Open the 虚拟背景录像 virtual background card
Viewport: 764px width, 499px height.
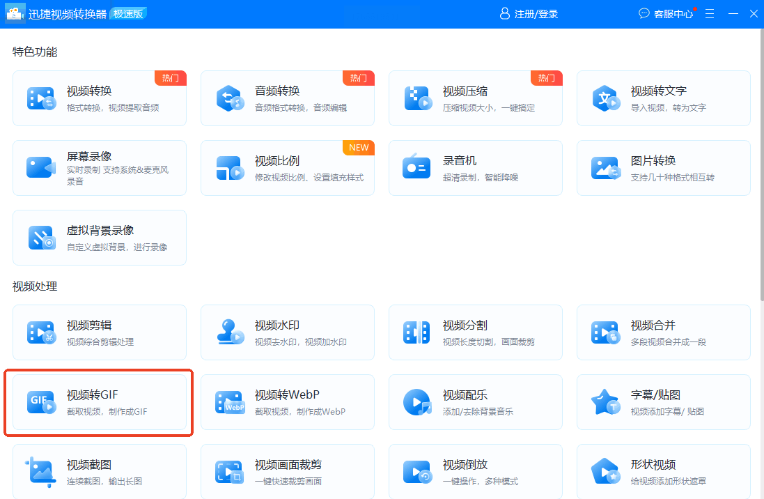100,238
